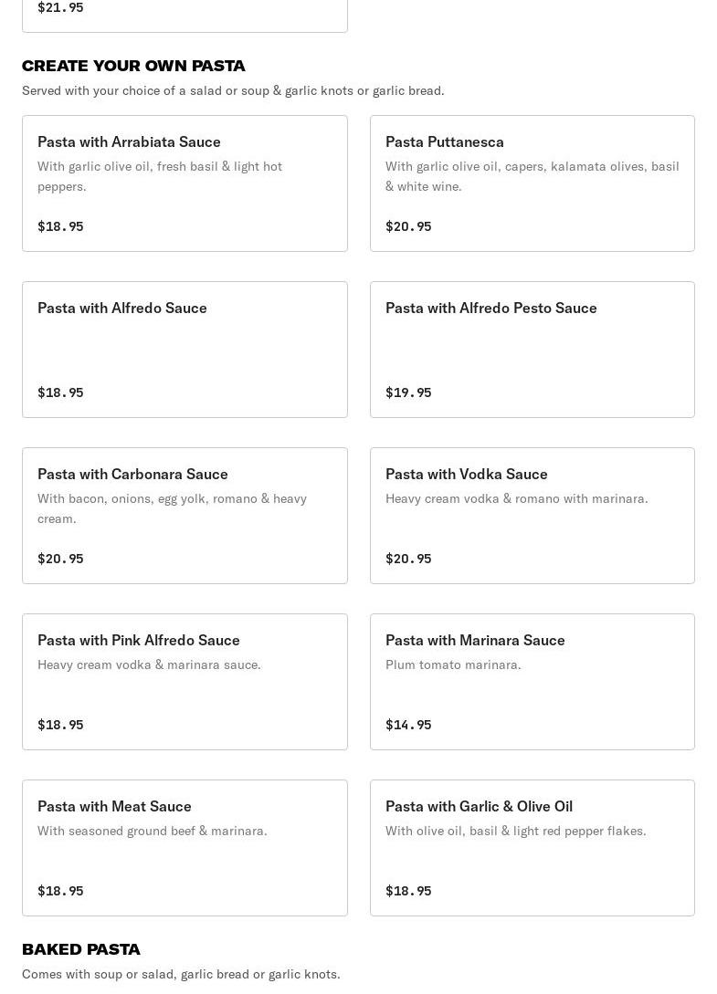Click the Baked Pasta section heading
Image resolution: width=717 pixels, height=994 pixels.
(81, 949)
